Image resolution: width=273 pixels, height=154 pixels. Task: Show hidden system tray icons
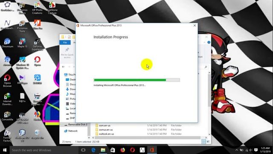point(237,150)
